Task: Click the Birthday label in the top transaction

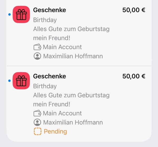Action: click(x=45, y=20)
